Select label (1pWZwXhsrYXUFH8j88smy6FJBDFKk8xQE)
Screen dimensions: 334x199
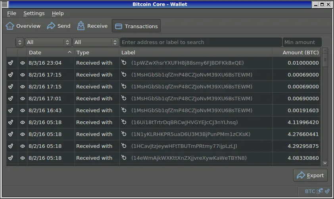coord(188,63)
